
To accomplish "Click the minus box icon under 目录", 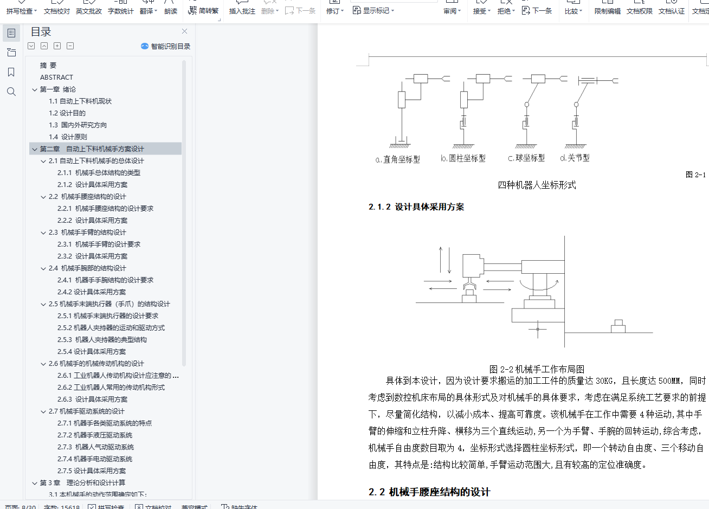I will (70, 46).
